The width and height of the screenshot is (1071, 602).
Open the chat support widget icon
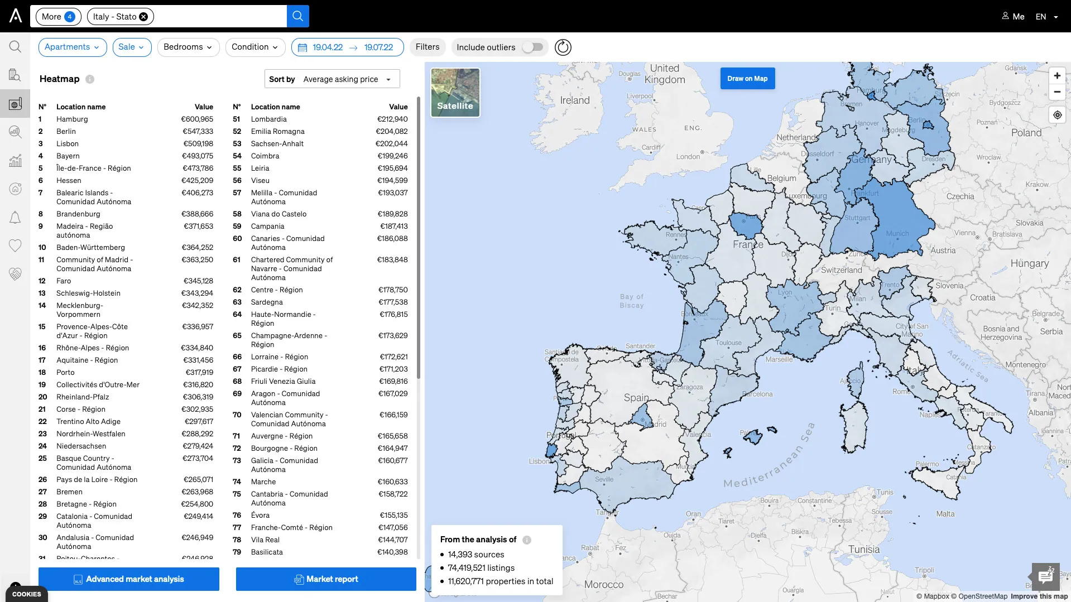1045,577
